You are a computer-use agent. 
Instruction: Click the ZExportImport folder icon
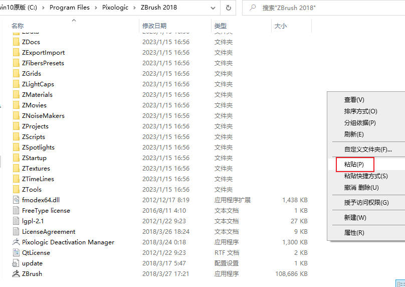point(16,53)
